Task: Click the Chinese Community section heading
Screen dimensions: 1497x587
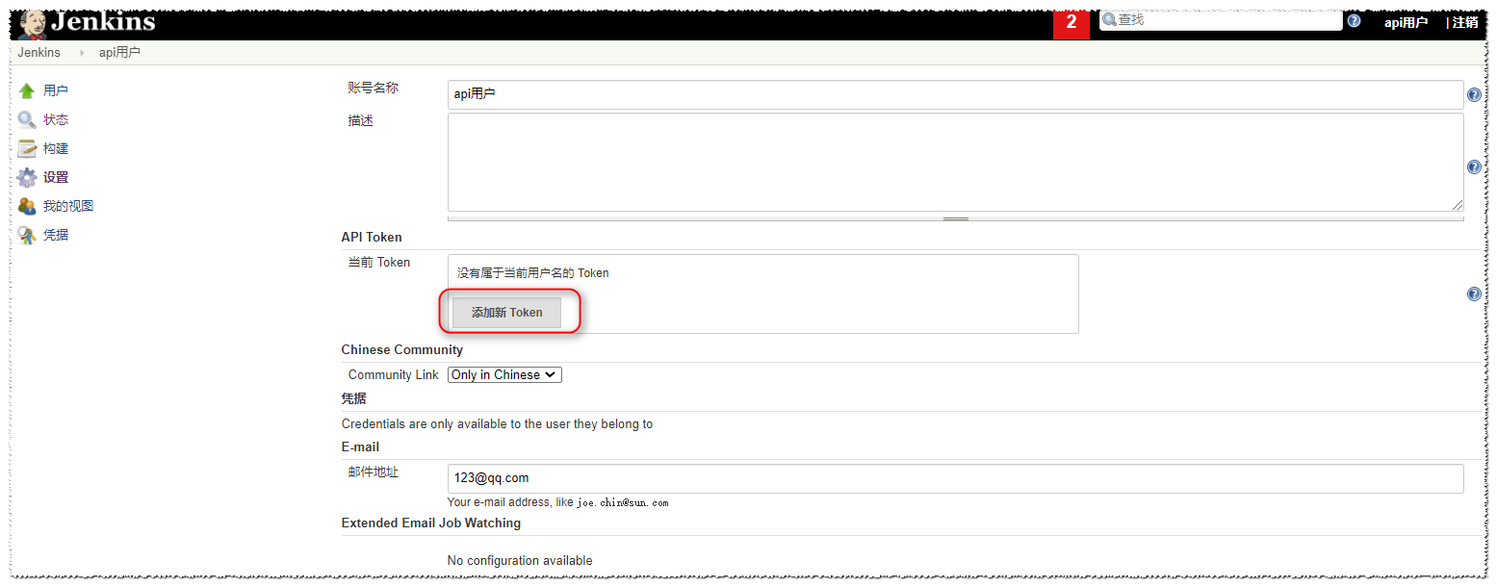Action: (x=402, y=350)
